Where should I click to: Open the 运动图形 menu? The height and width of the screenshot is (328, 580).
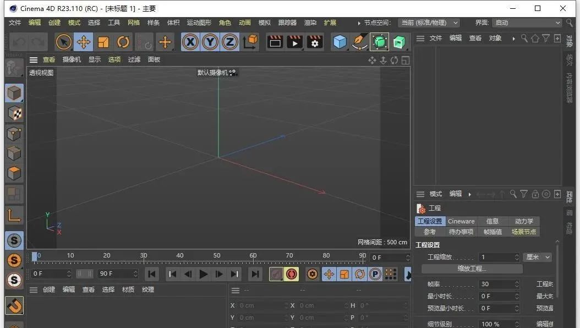(x=199, y=23)
